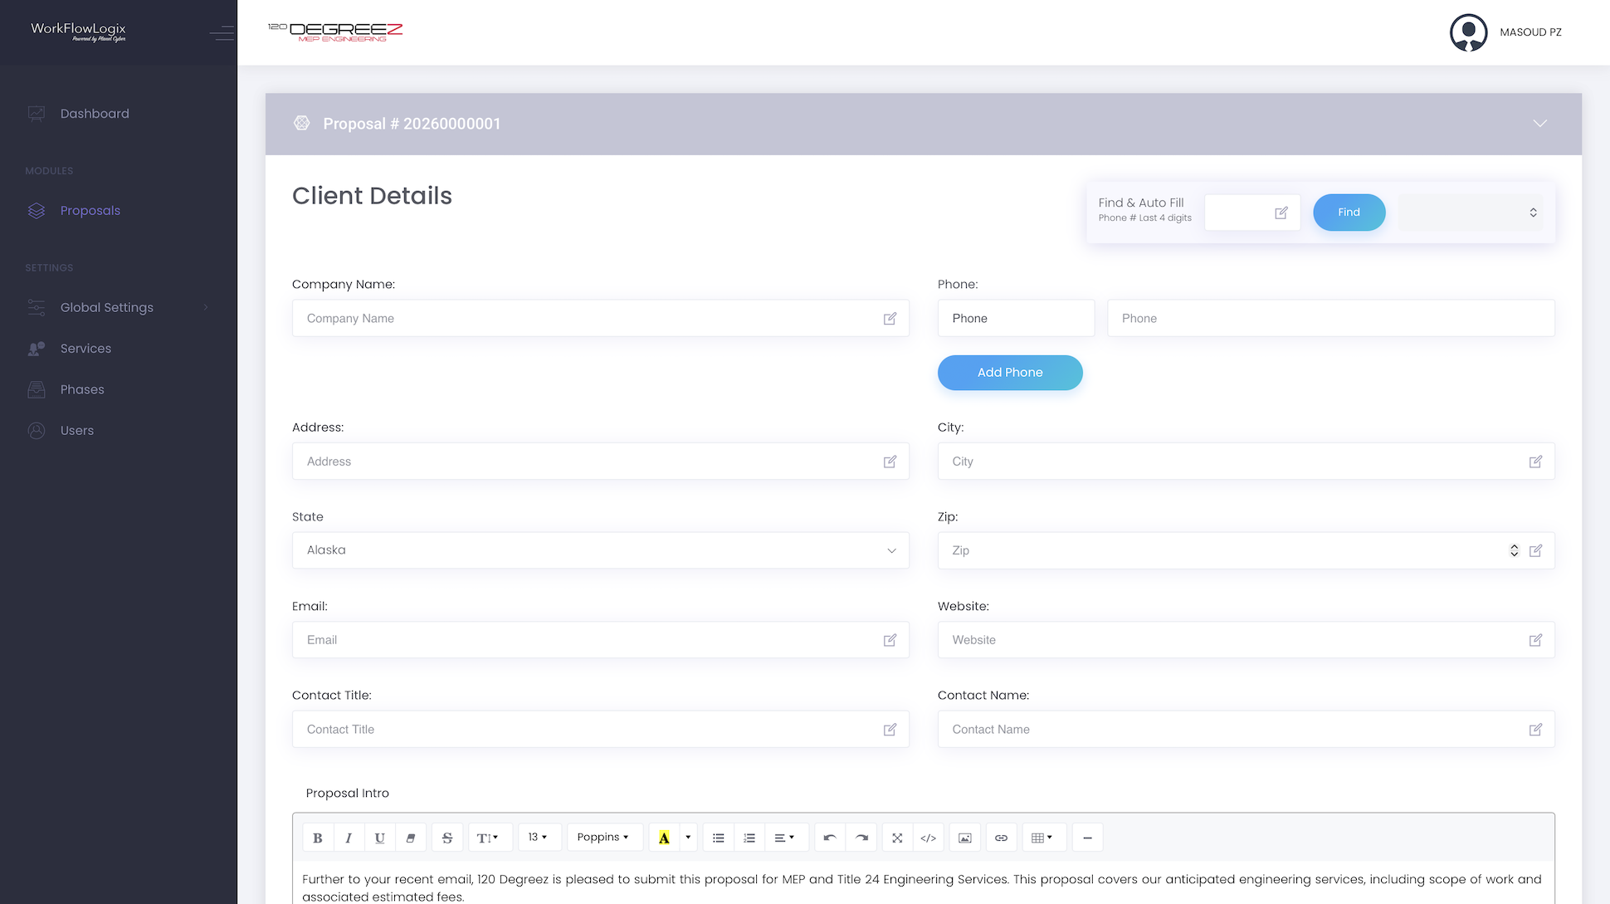The width and height of the screenshot is (1610, 904).
Task: Apply bold formatting in the Proposal Intro editor
Action: pyautogui.click(x=318, y=837)
